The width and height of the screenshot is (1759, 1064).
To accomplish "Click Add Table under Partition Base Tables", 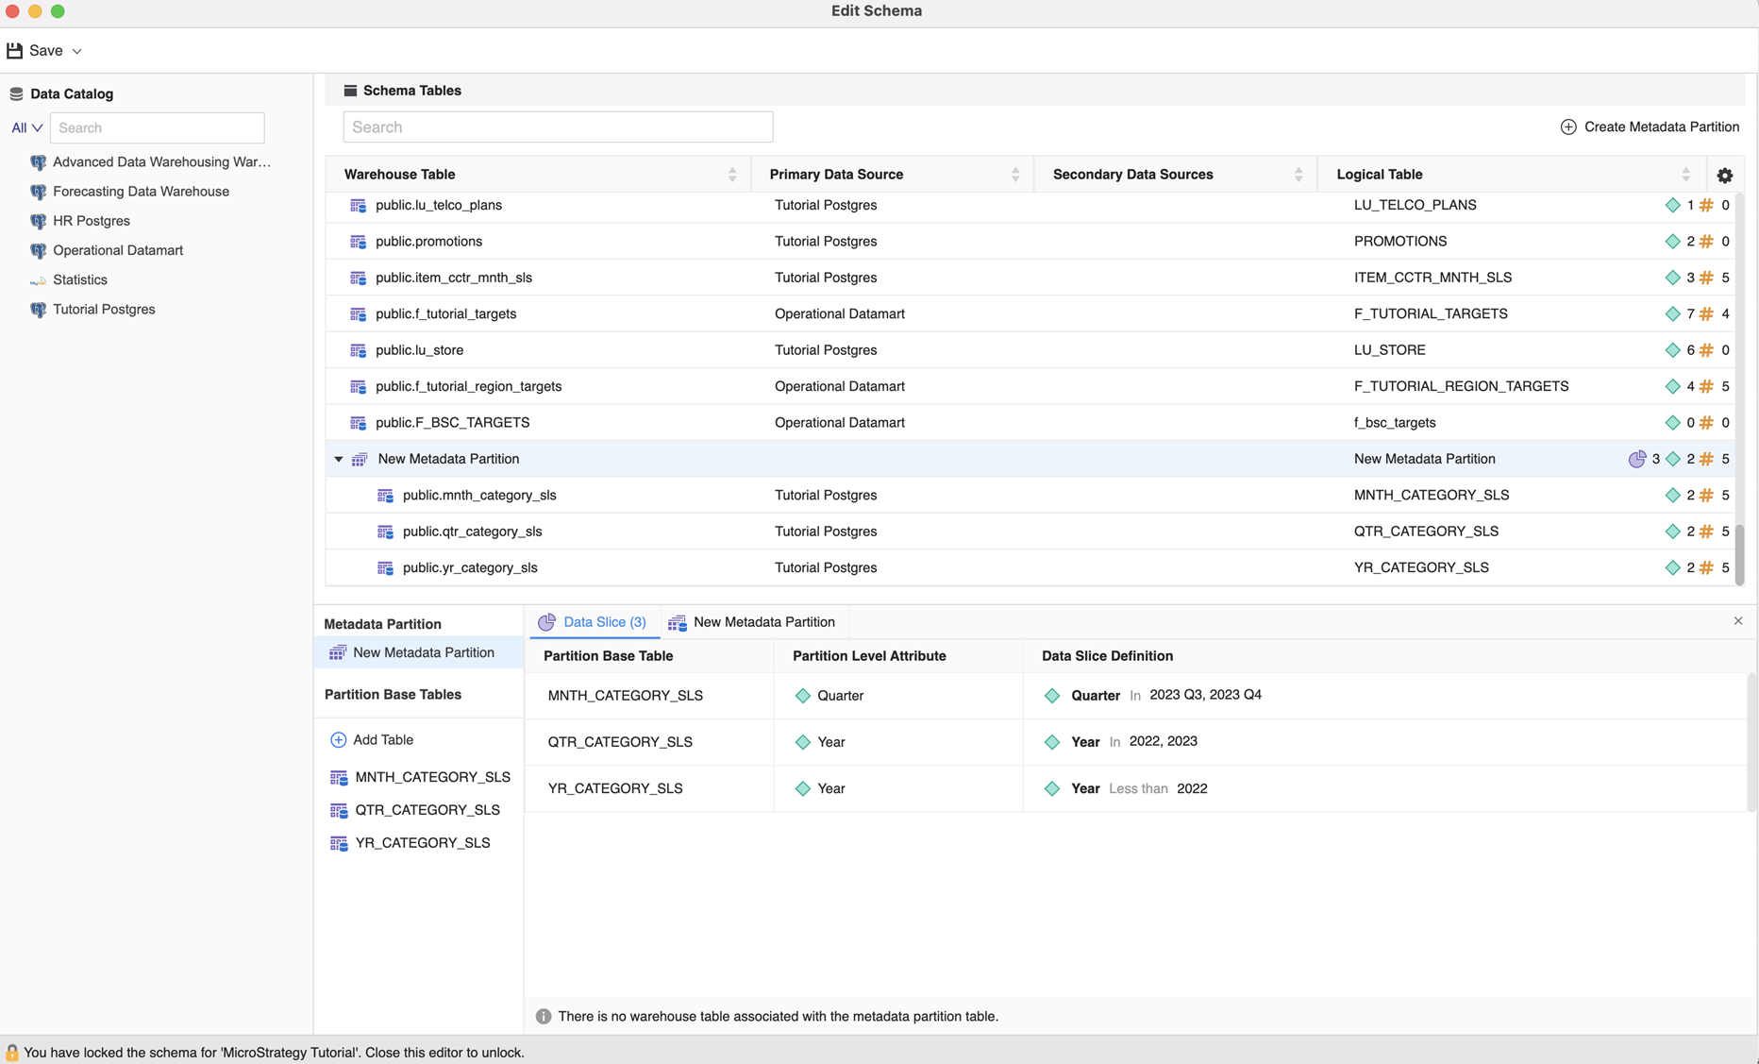I will (x=372, y=739).
